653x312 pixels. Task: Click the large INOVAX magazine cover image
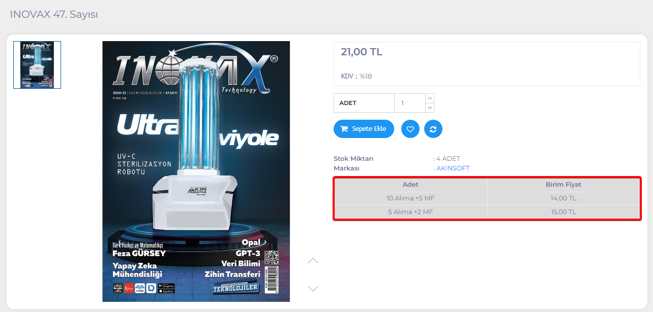(196, 171)
